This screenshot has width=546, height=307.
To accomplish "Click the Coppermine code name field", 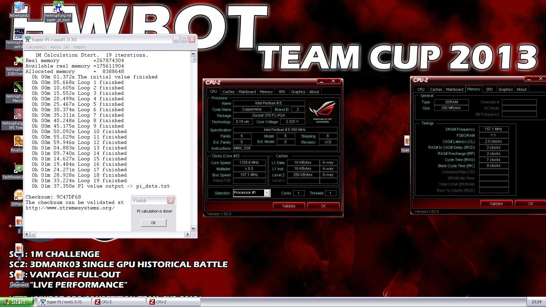I will point(252,109).
